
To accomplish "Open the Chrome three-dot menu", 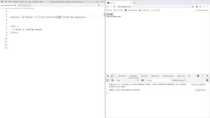I will [208, 7].
